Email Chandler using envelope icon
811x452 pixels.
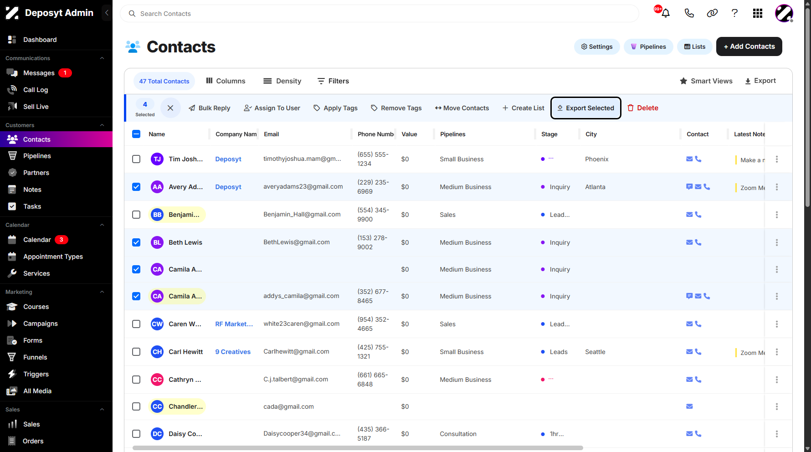[x=689, y=406]
